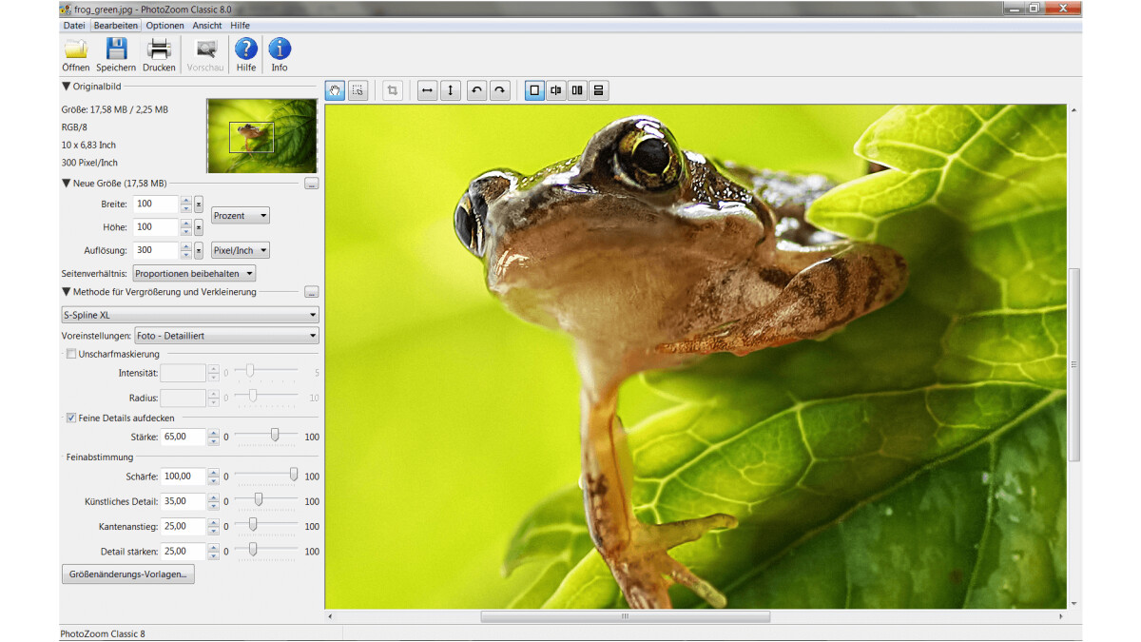
Task: Switch to single preview view
Action: pyautogui.click(x=534, y=90)
